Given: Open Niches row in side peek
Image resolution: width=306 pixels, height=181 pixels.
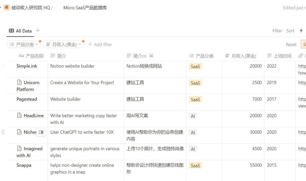Looking at the screenshot, I should point(41,132).
